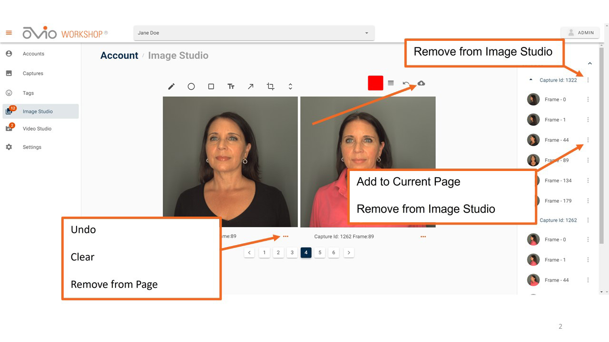Screen dimensions: 609x342
Task: Click the OVIO Workshop logo
Action: click(x=65, y=33)
